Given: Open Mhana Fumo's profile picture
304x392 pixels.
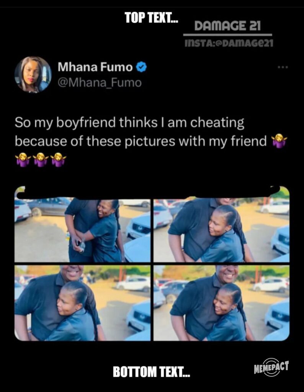Looking at the screenshot, I should coord(33,74).
